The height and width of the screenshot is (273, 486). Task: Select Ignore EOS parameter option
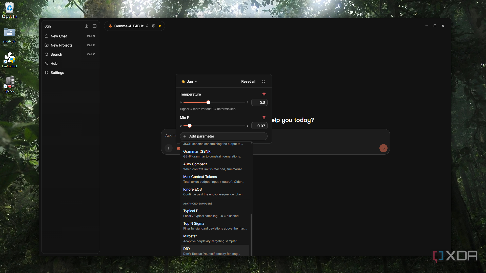215,192
